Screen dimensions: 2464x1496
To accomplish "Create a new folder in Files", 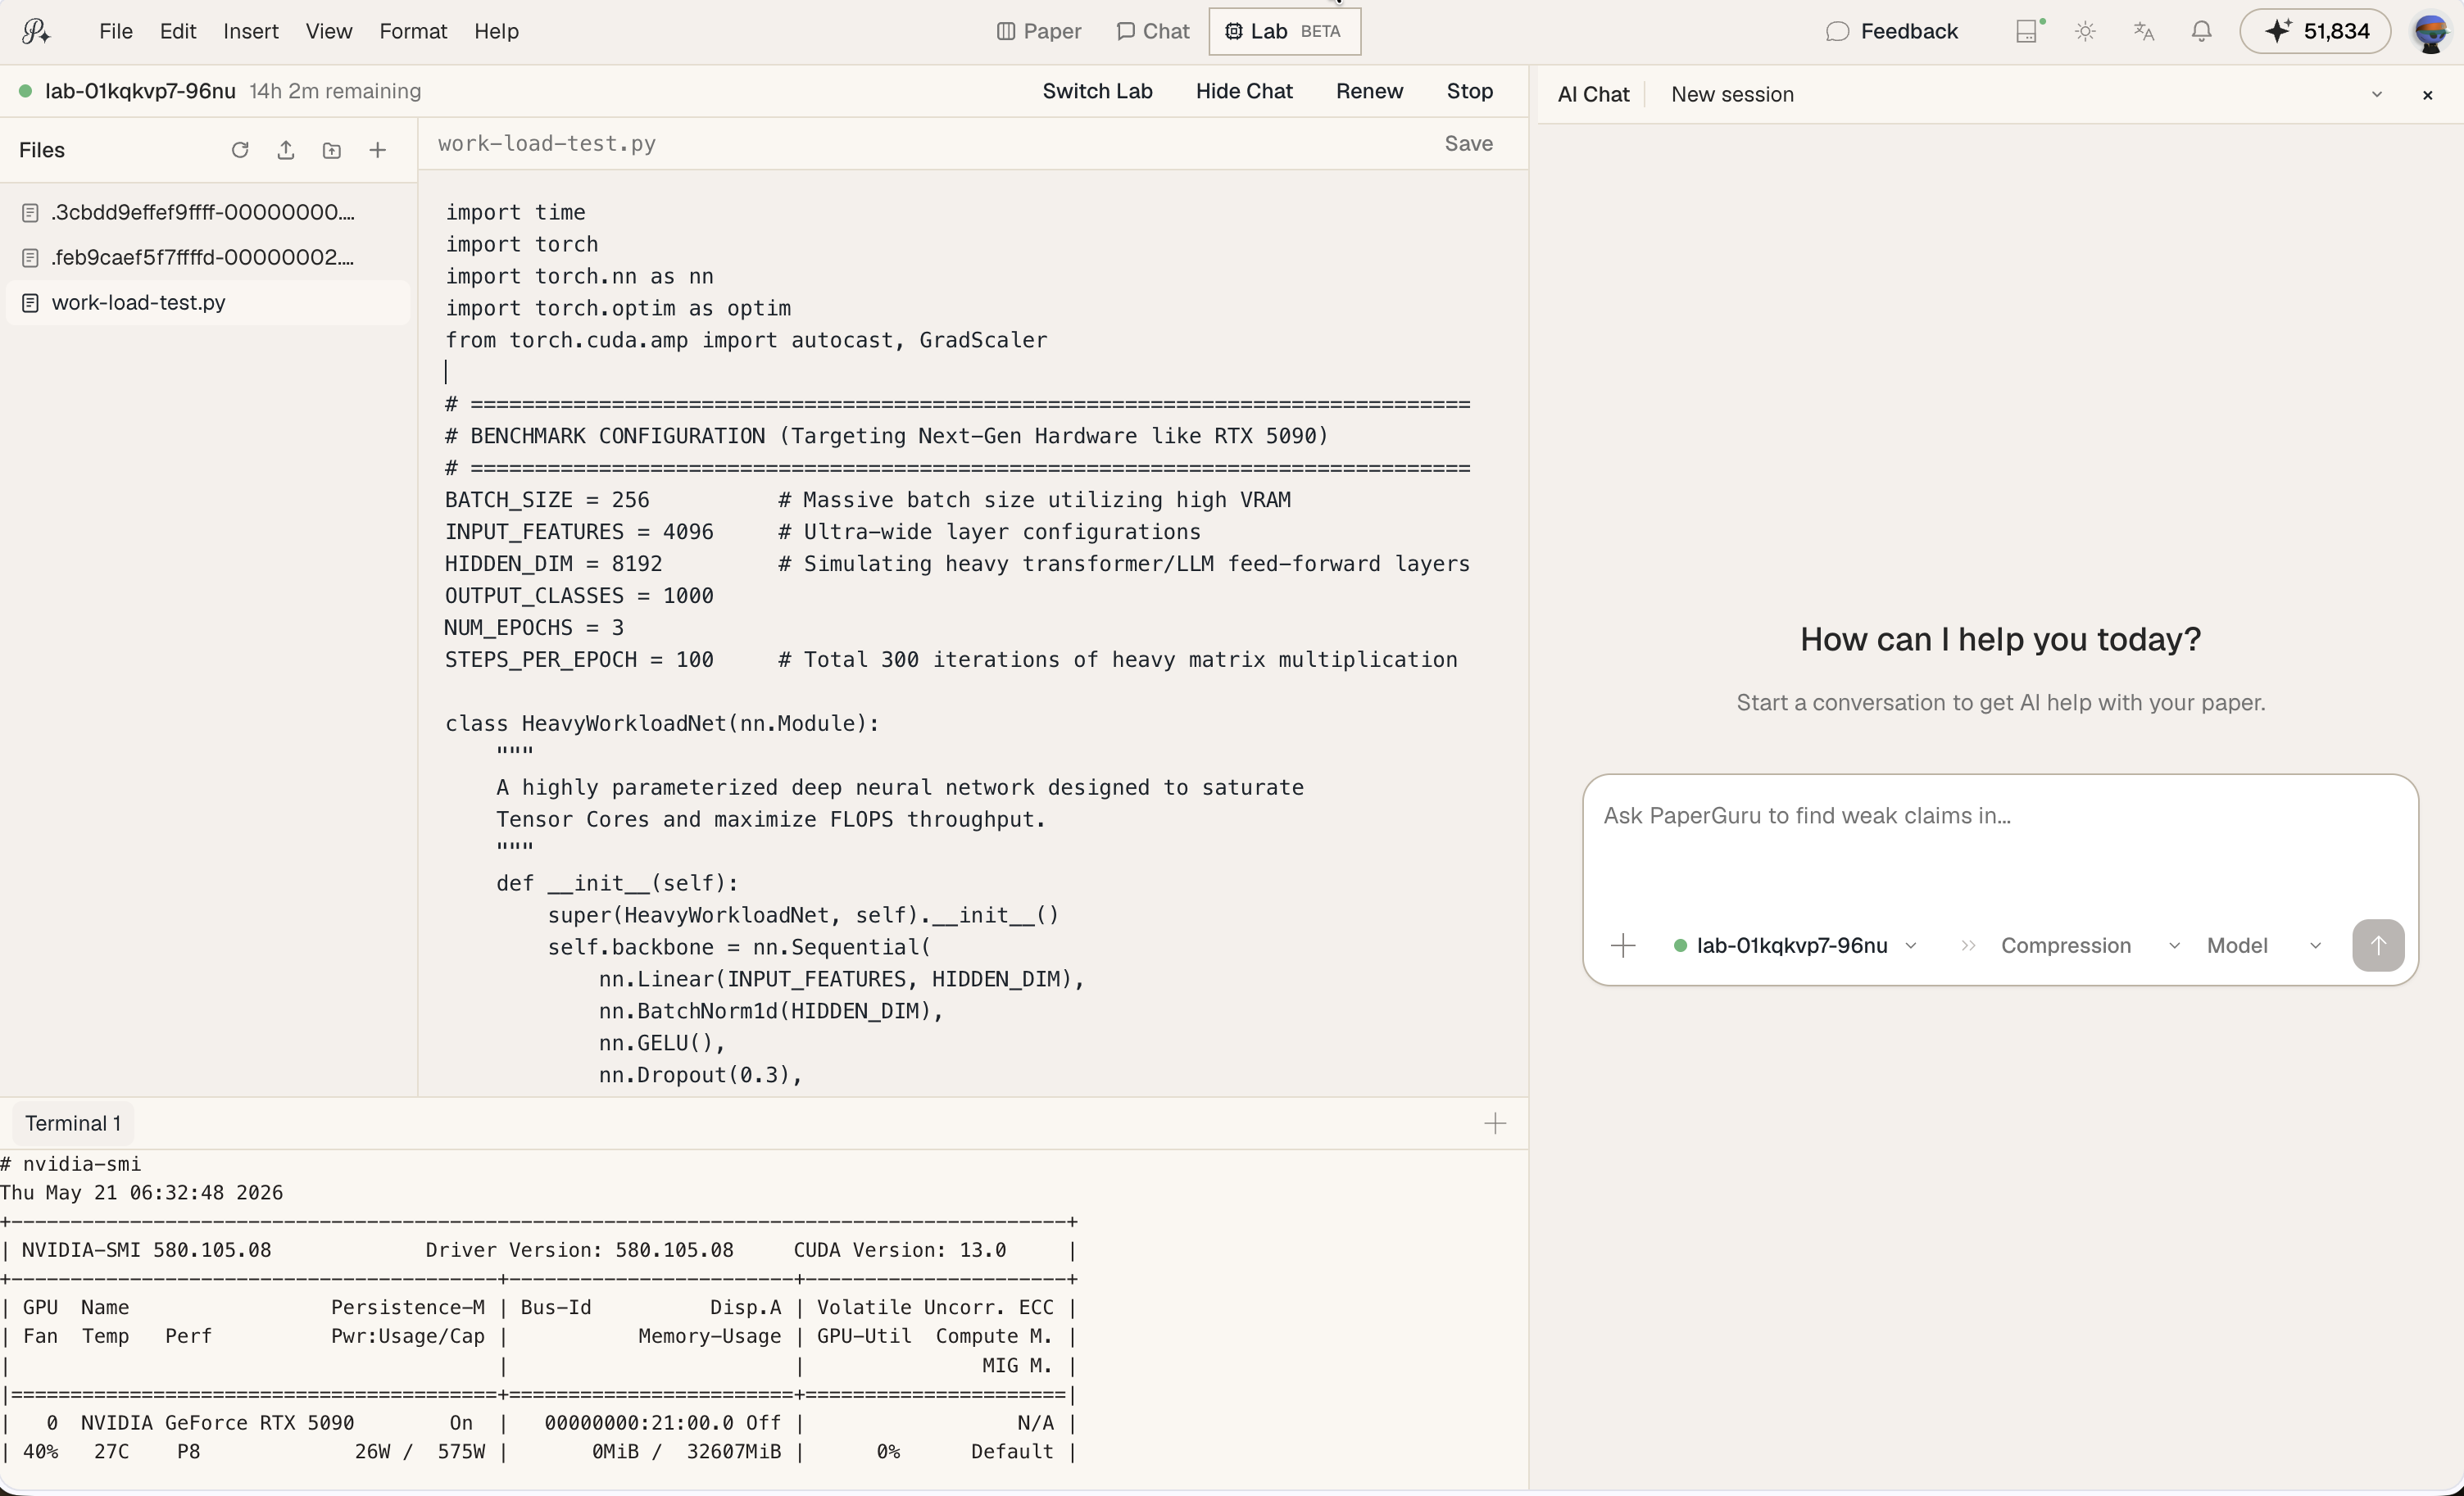I will click(x=332, y=150).
